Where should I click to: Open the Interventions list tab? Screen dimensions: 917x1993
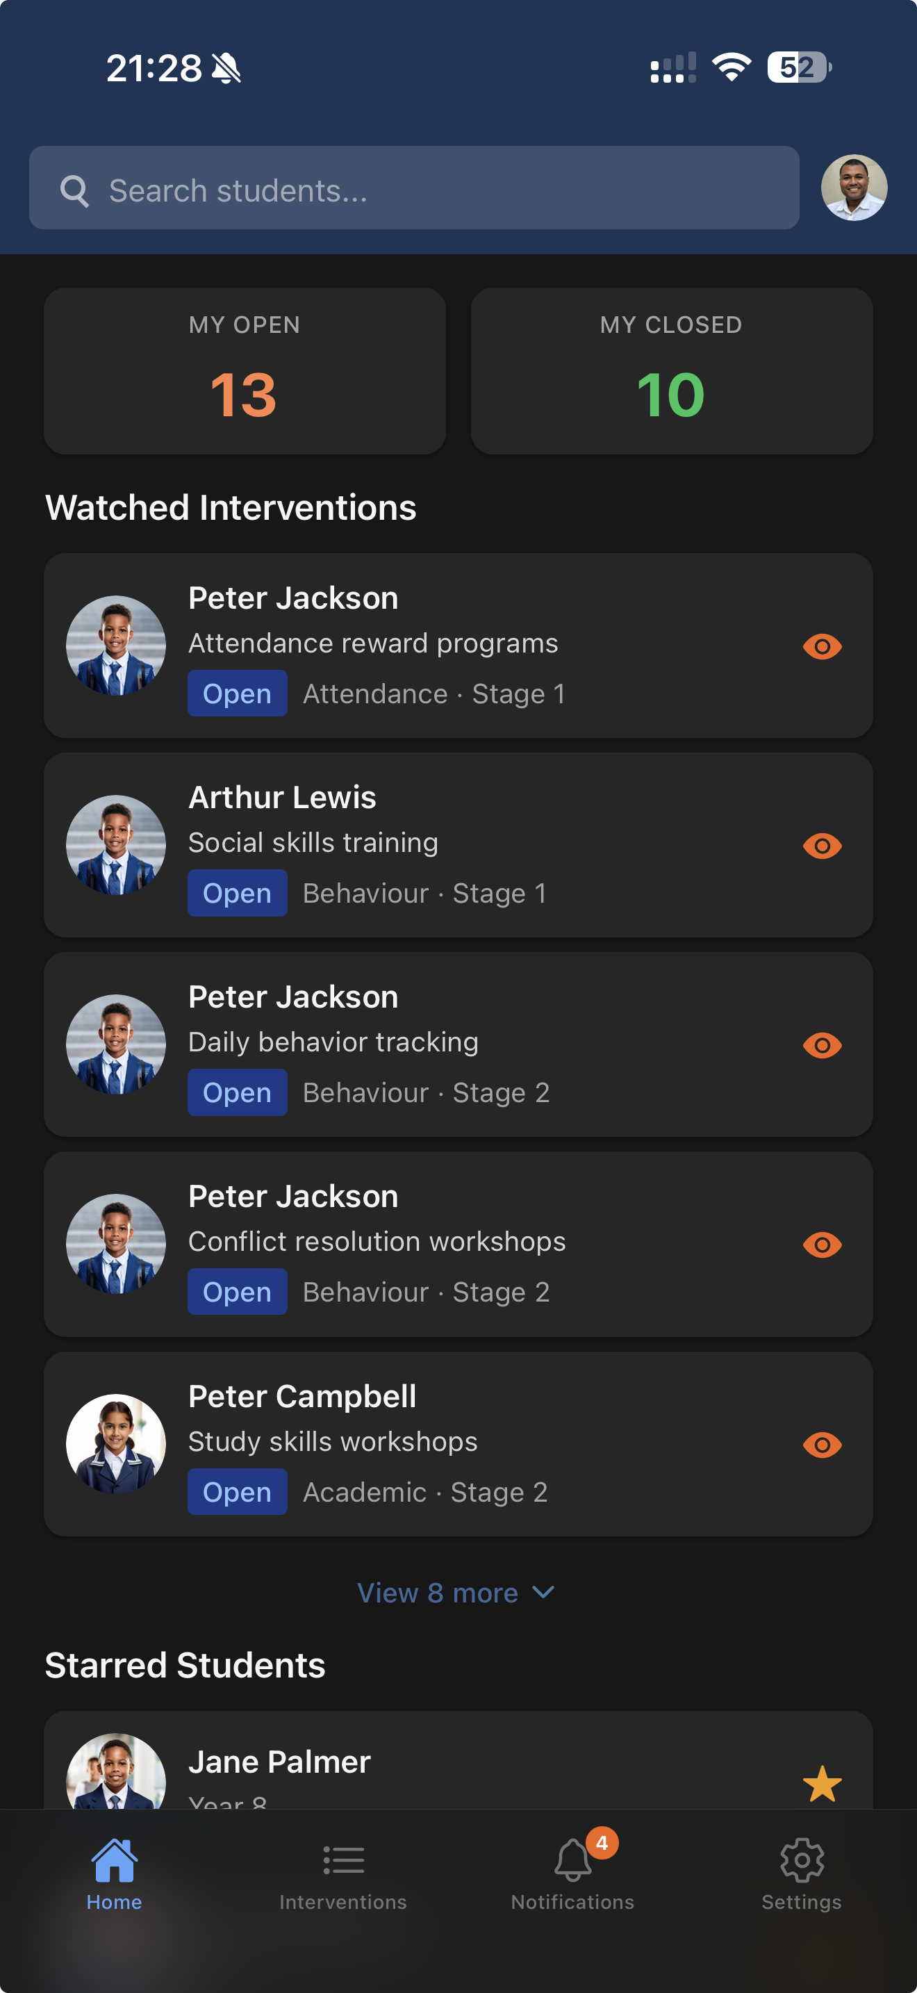(342, 1860)
